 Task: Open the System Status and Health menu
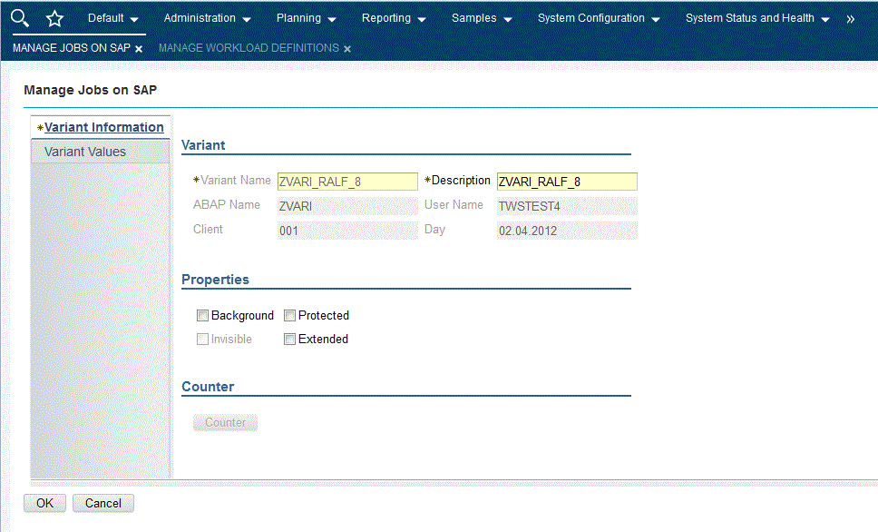(757, 17)
